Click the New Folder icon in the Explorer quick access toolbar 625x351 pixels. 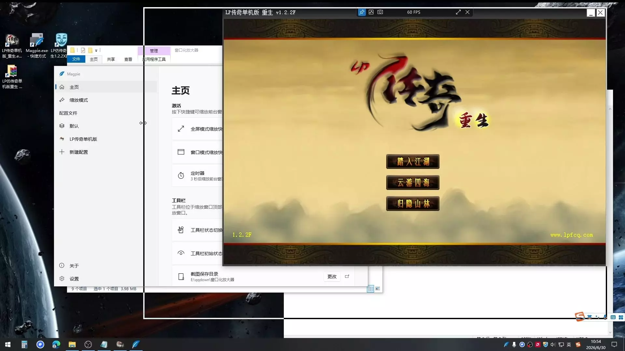pyautogui.click(x=90, y=50)
